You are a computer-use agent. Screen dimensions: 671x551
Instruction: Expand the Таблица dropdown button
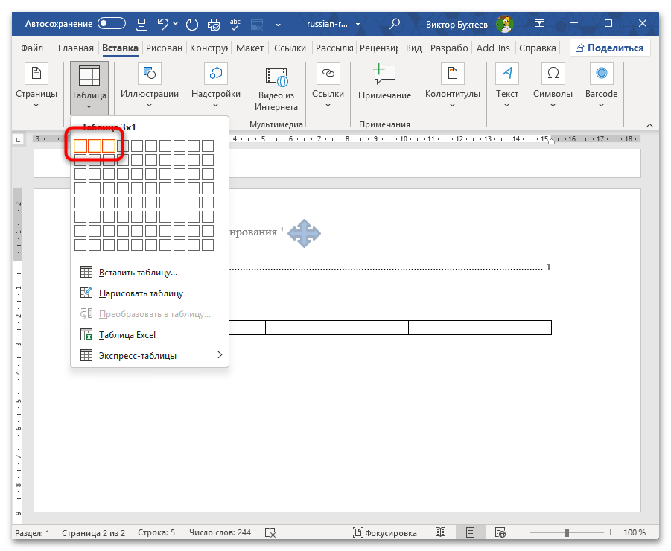(x=89, y=88)
